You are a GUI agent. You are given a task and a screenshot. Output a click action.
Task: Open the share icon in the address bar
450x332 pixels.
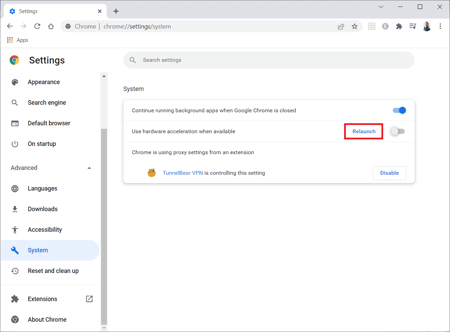coord(341,26)
